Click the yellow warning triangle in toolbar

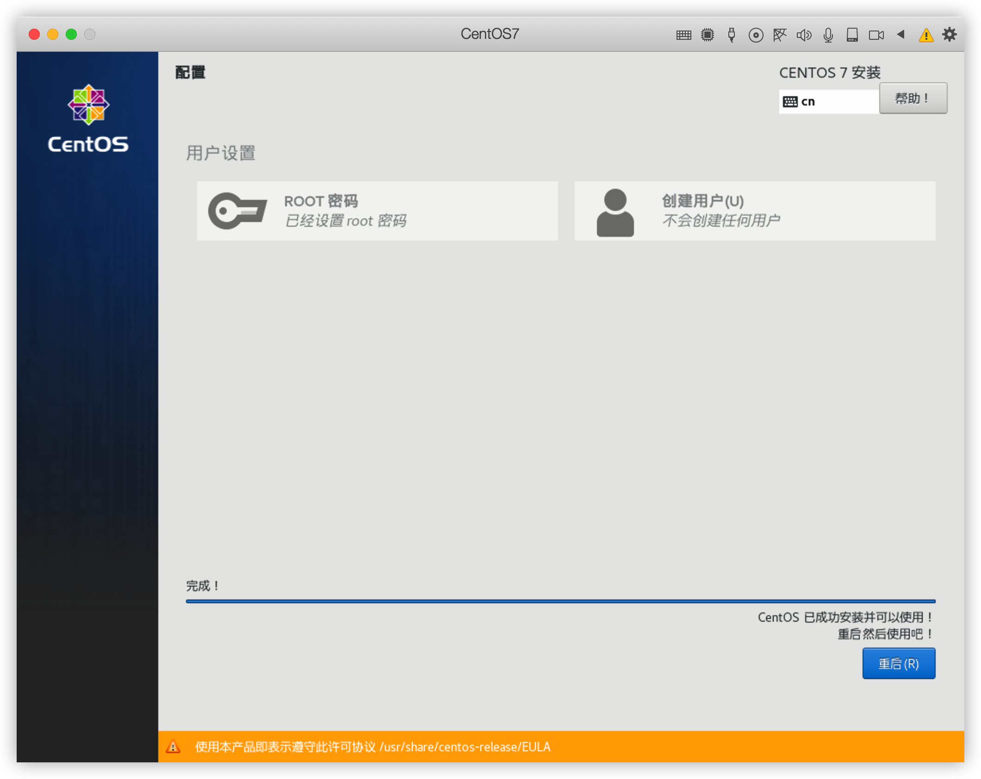point(926,35)
